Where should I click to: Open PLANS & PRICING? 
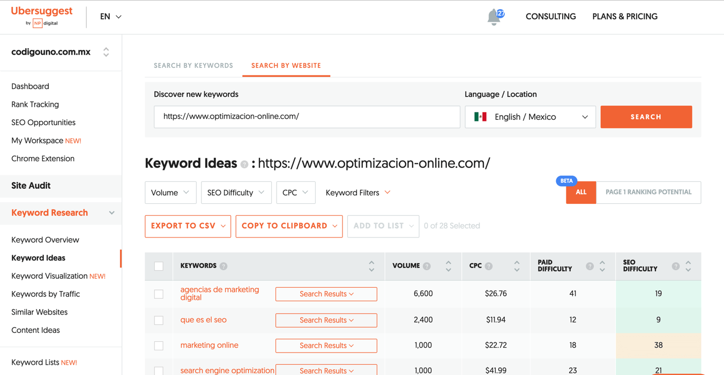coord(625,17)
